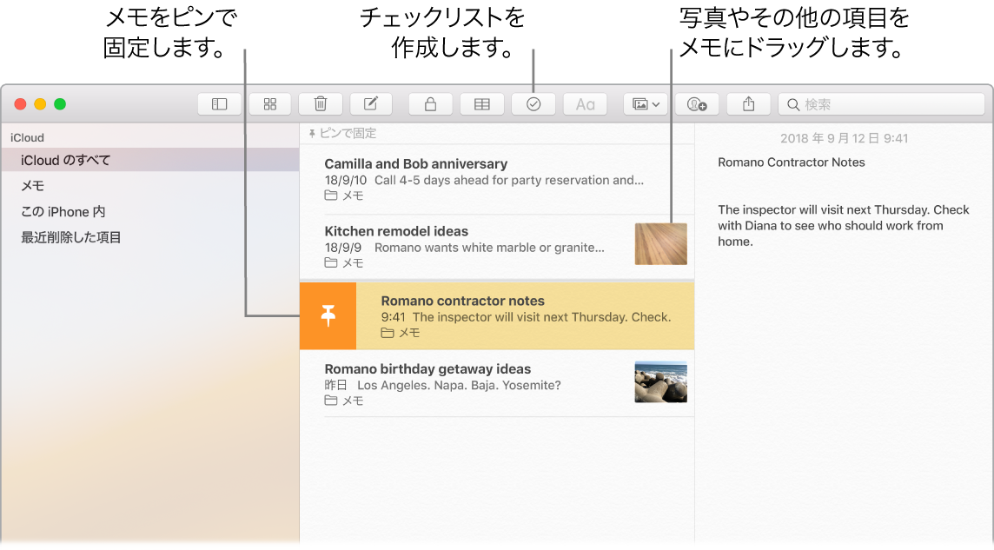
Task: Open Romano birthday getaway ideas note
Action: coord(469,383)
